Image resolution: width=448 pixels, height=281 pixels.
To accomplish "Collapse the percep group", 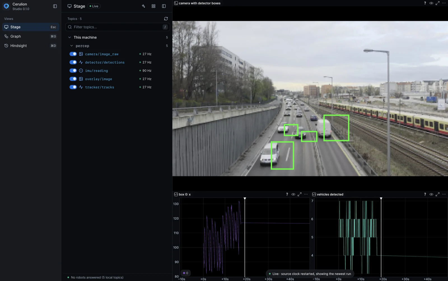I will tap(71, 46).
